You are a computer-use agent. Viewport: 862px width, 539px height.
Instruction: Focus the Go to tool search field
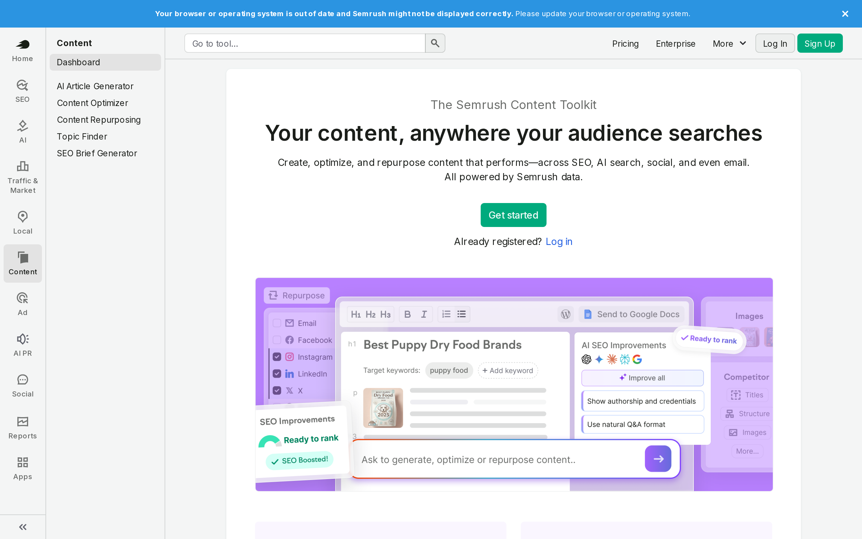click(305, 43)
